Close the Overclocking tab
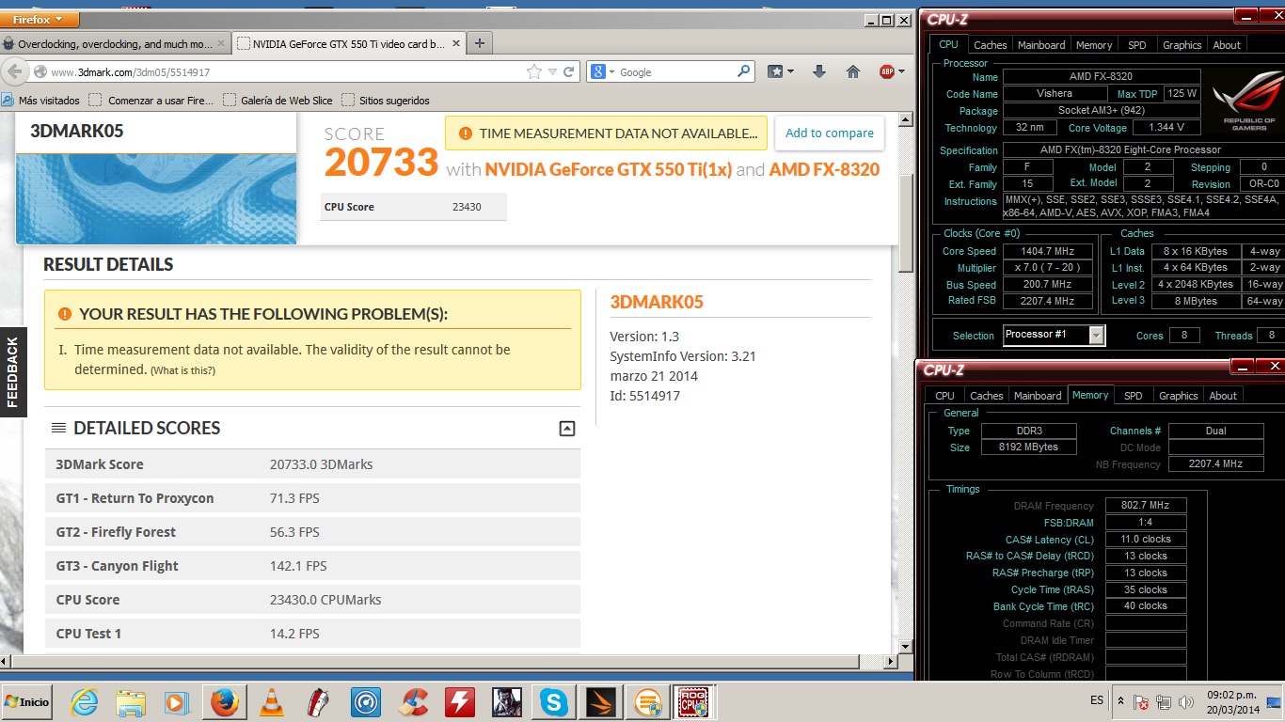This screenshot has width=1285, height=722. pyautogui.click(x=221, y=43)
